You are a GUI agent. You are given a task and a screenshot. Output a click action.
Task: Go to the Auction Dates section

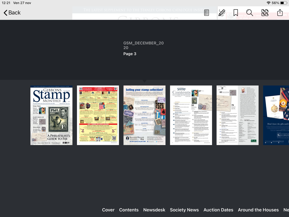(x=218, y=210)
